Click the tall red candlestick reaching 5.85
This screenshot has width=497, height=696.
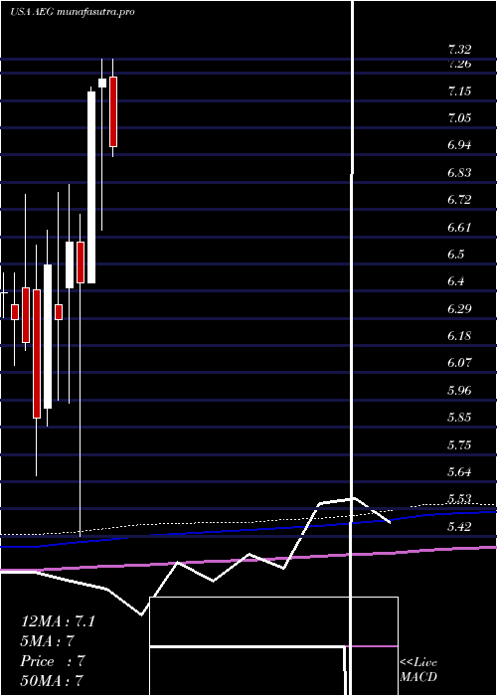point(37,354)
